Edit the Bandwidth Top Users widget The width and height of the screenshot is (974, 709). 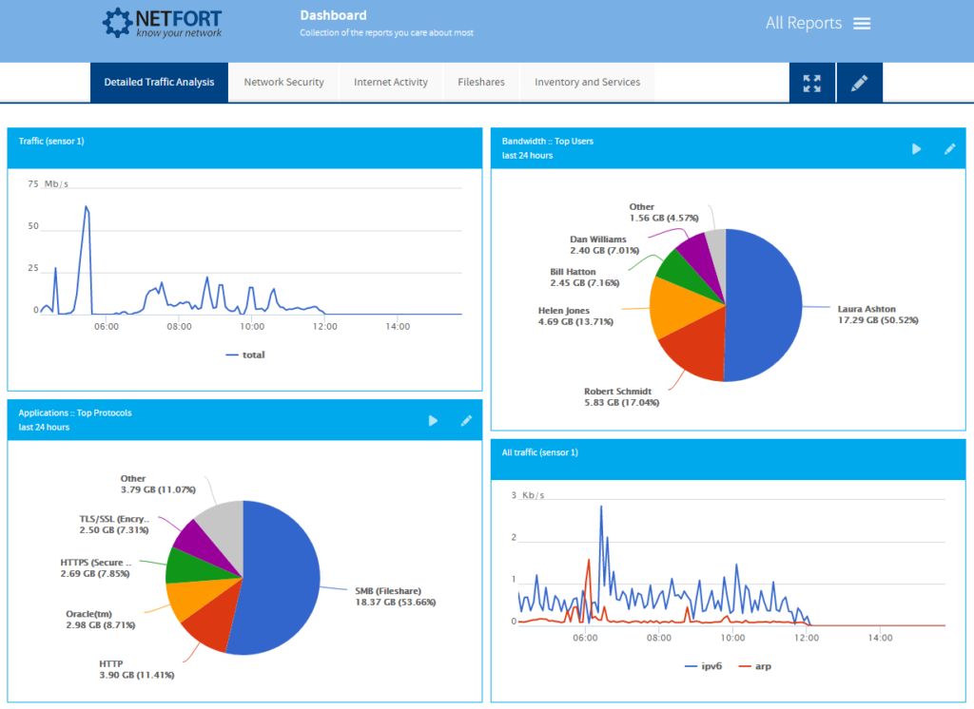[x=948, y=148]
